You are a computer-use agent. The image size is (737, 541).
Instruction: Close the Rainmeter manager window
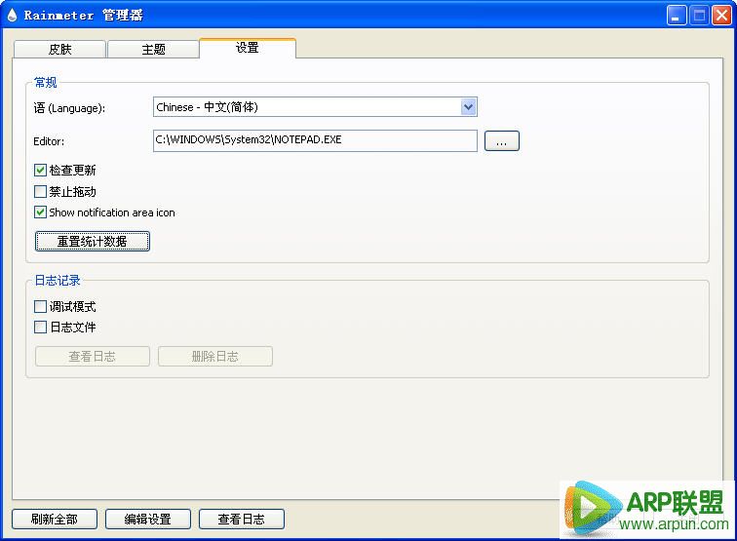(x=721, y=16)
